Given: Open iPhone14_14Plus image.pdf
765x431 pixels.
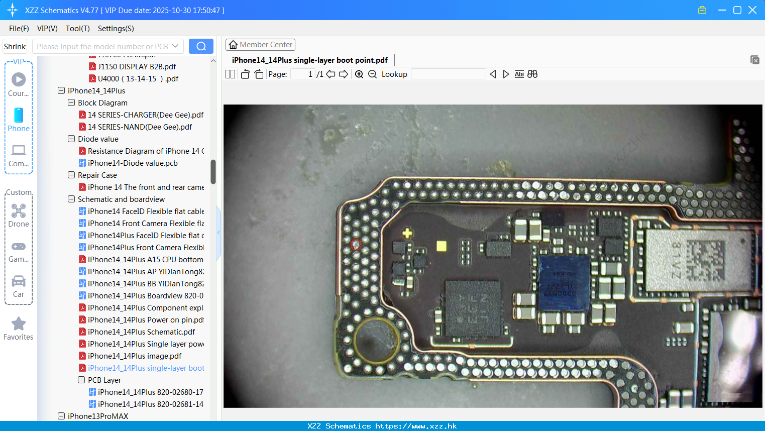Looking at the screenshot, I should pos(130,356).
